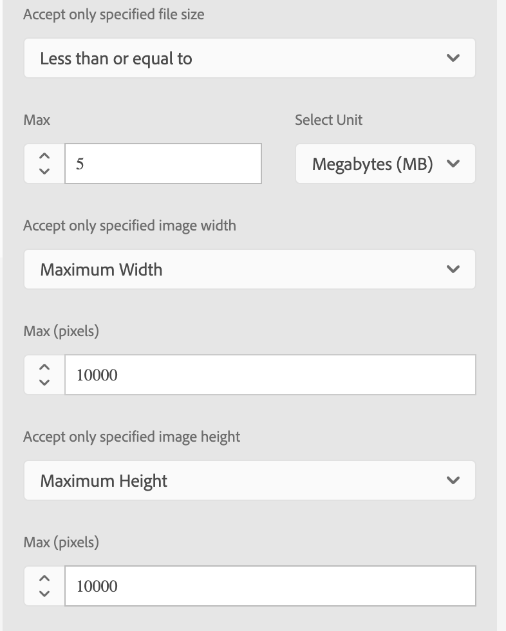506x631 pixels.
Task: Click into the image height Max pixels field
Action: coord(270,586)
